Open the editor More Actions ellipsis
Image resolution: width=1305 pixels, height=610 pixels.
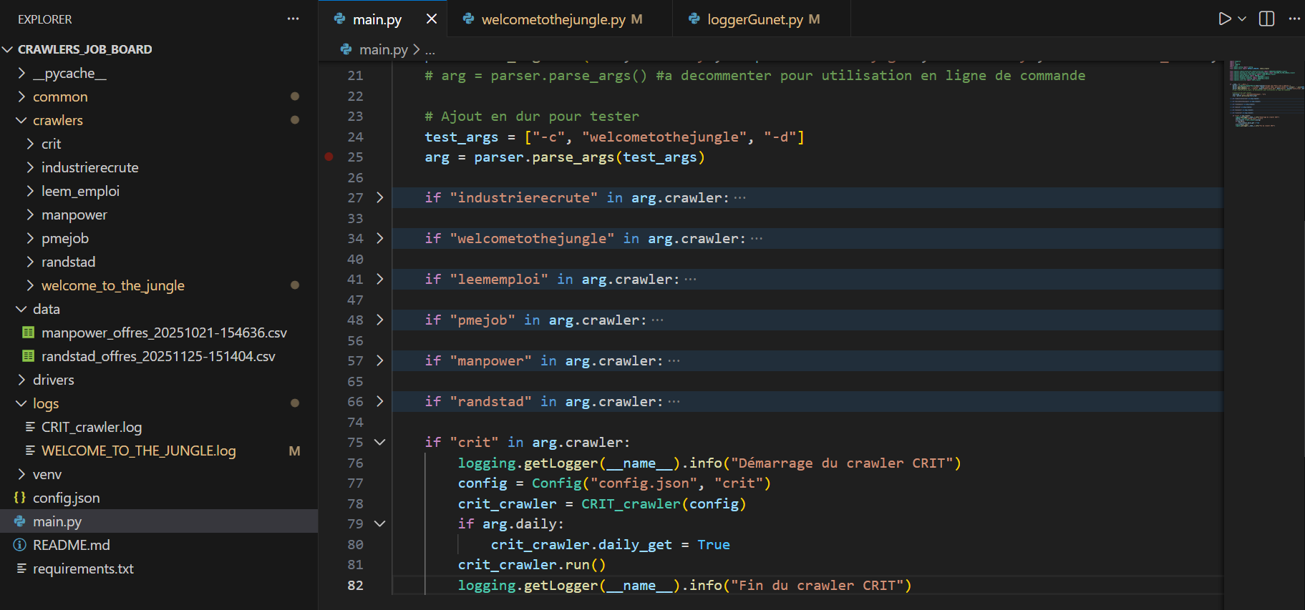tap(1294, 19)
